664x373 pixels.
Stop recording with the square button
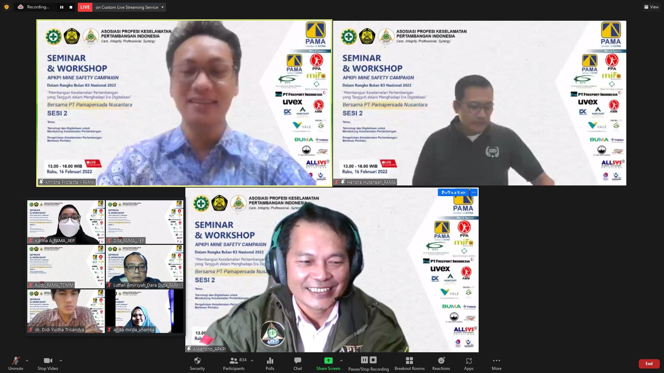71,7
